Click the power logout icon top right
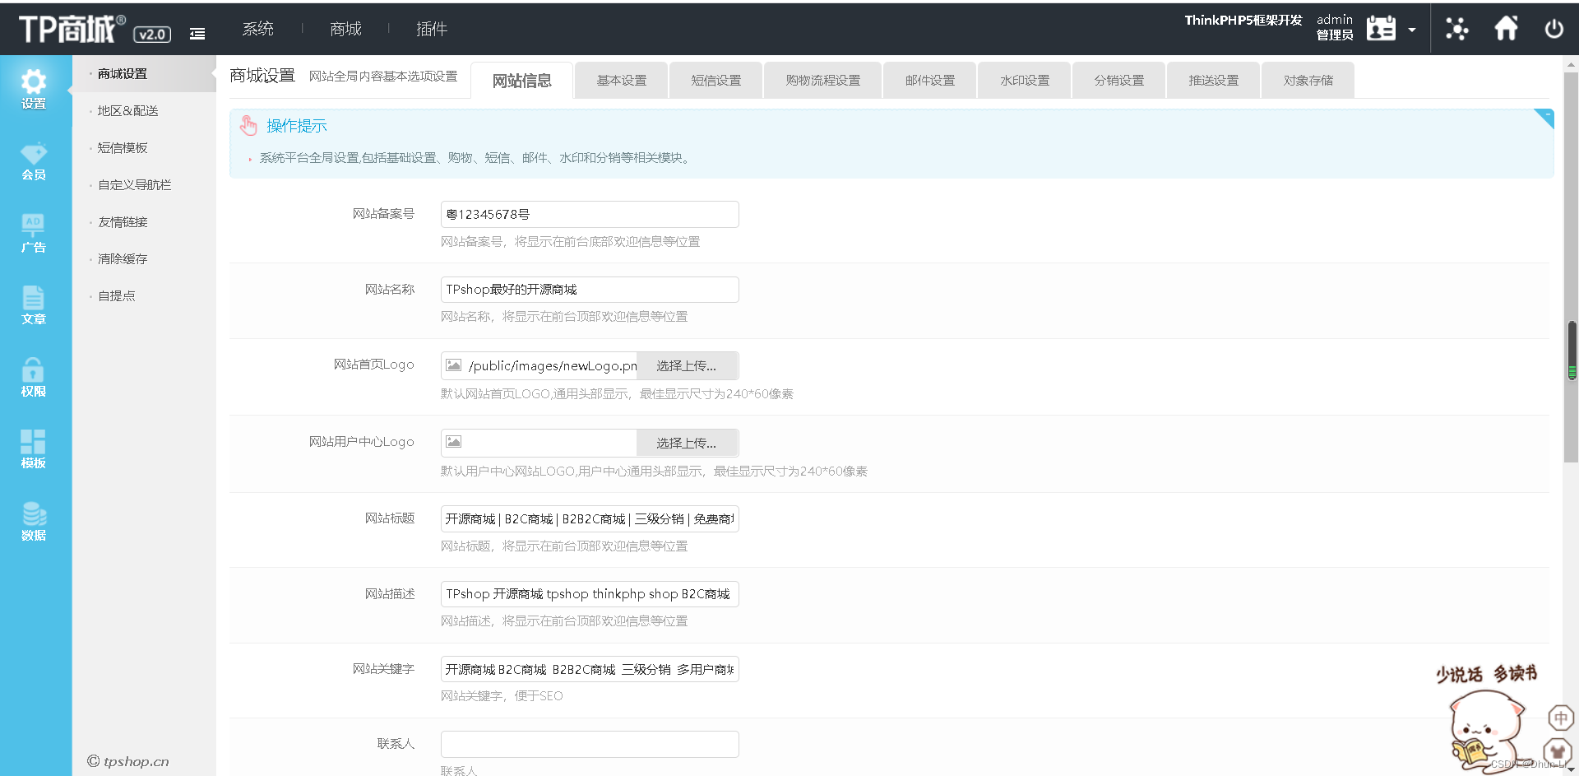 (1553, 27)
